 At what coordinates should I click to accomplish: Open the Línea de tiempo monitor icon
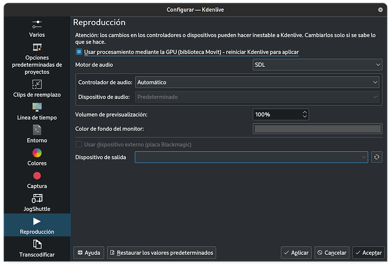pos(37,107)
